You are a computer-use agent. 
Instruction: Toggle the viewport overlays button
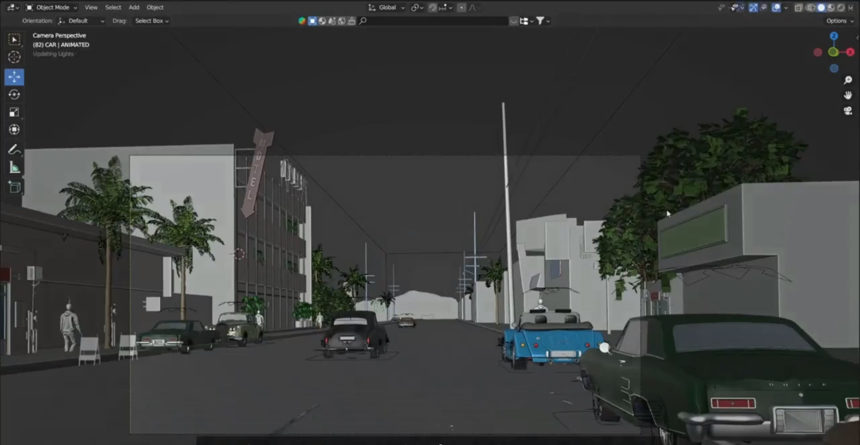(776, 7)
